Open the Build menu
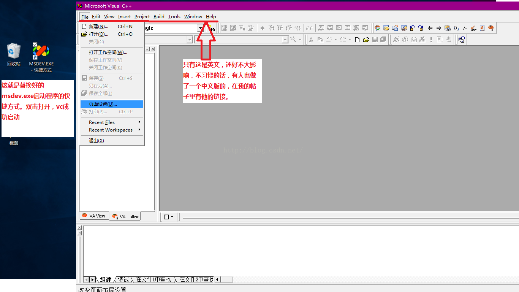The image size is (519, 292). click(159, 17)
